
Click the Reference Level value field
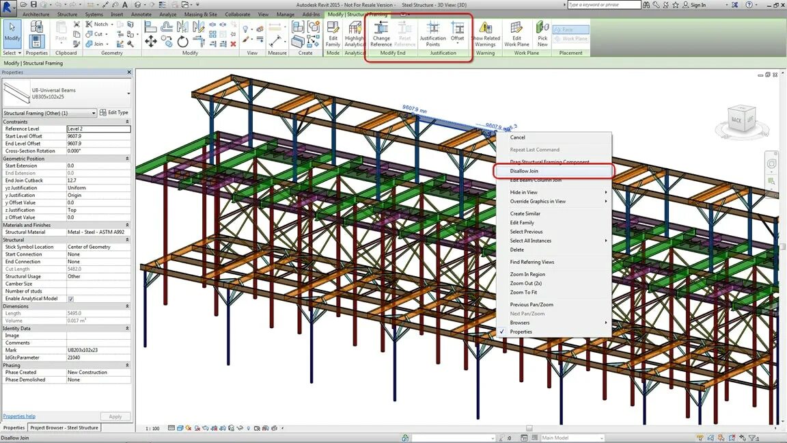point(98,129)
